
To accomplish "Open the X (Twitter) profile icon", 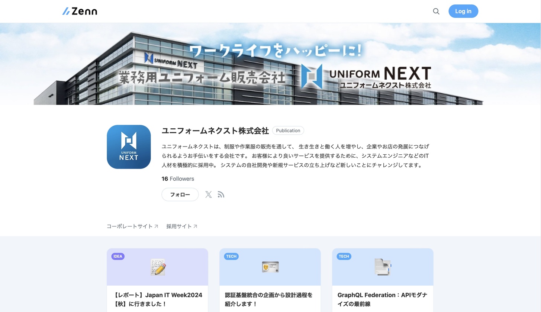I will pyautogui.click(x=209, y=194).
